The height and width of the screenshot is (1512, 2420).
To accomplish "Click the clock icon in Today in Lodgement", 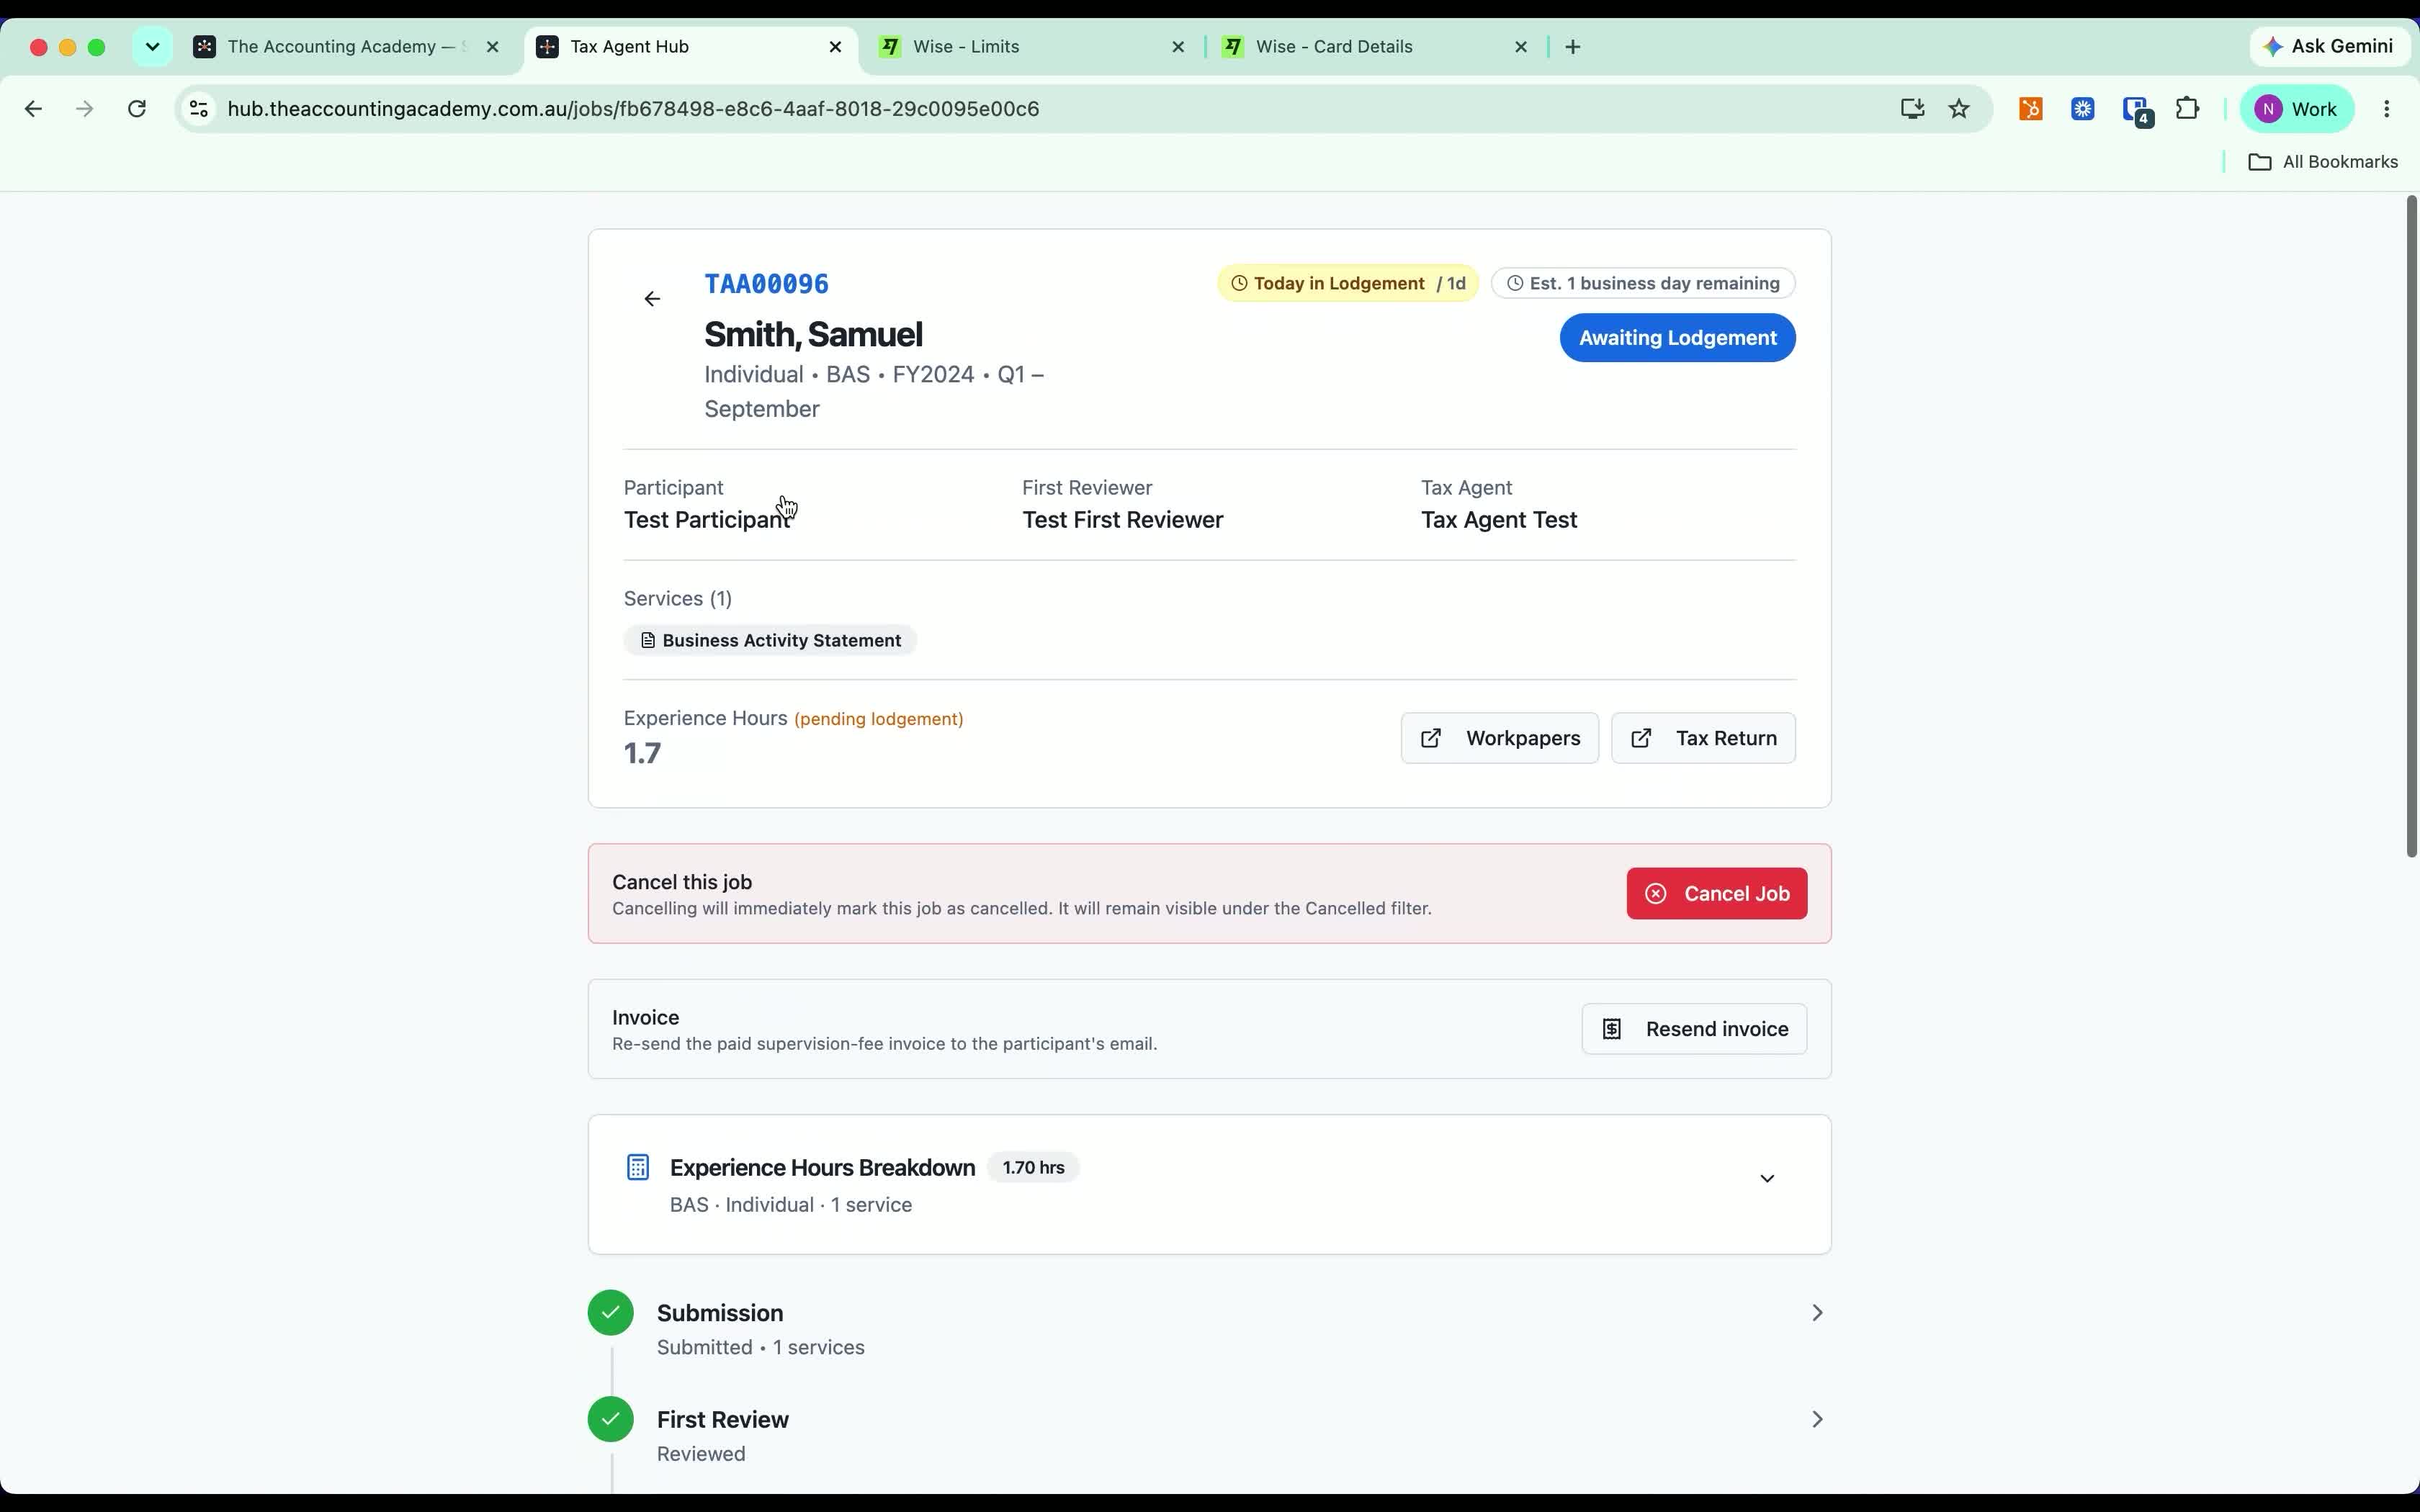I will (1239, 283).
